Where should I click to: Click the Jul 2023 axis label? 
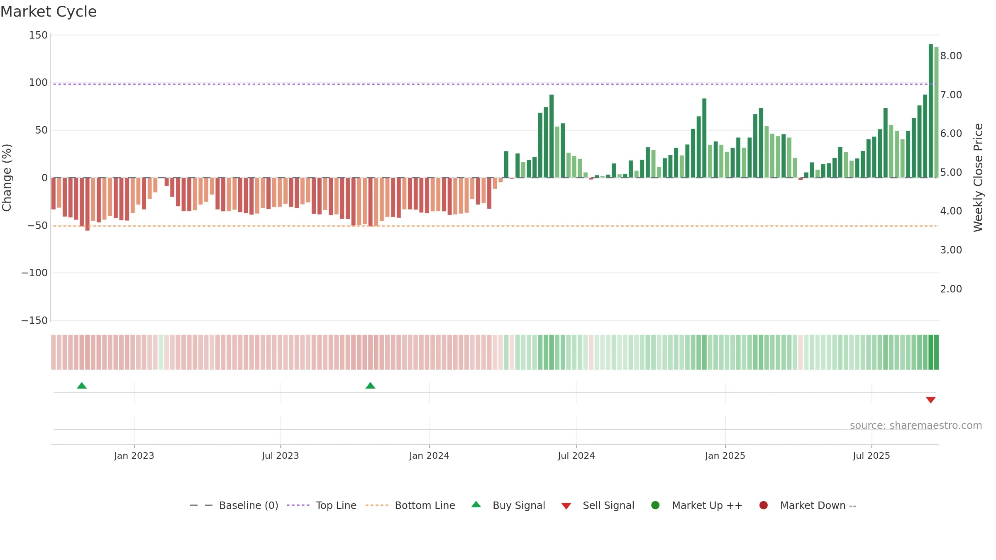(x=281, y=456)
